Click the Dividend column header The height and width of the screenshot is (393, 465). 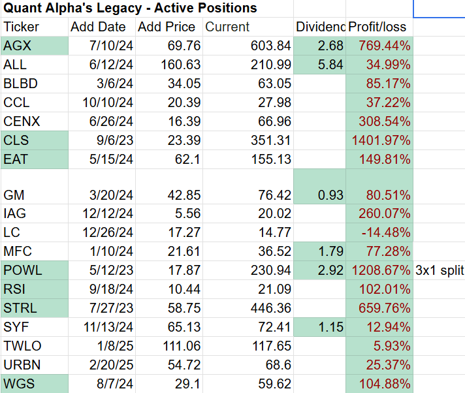point(320,27)
